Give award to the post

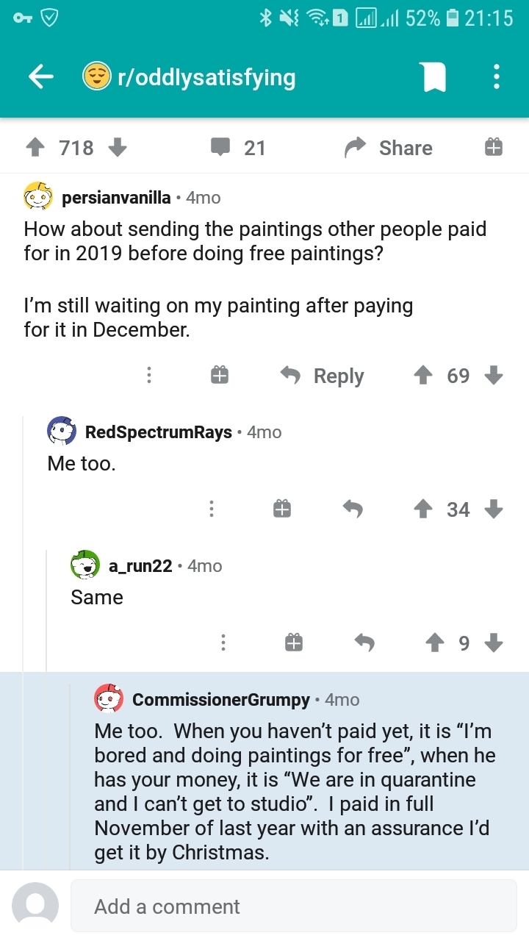pyautogui.click(x=493, y=148)
